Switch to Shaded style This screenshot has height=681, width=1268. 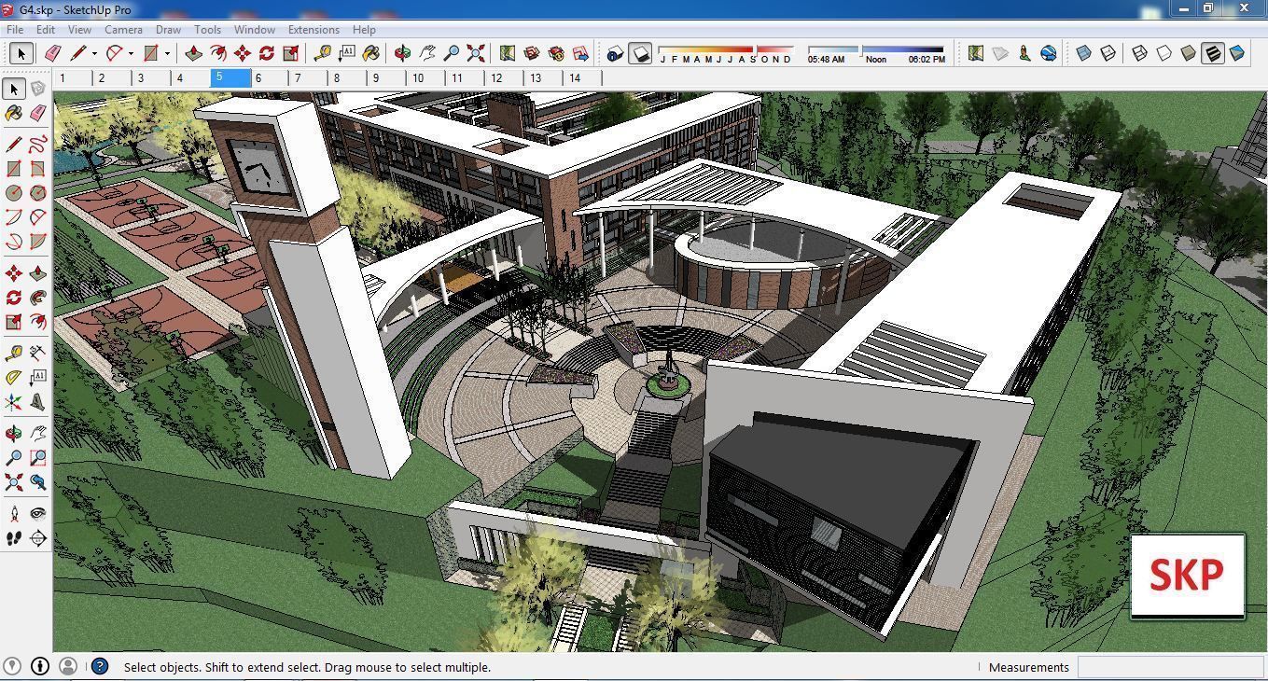pos(1189,53)
